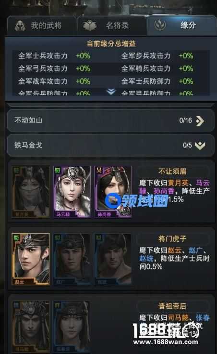Image resolution: width=217 pixels, height=354 pixels.
Task: Switch to the 名将录 tab
Action: [112, 26]
